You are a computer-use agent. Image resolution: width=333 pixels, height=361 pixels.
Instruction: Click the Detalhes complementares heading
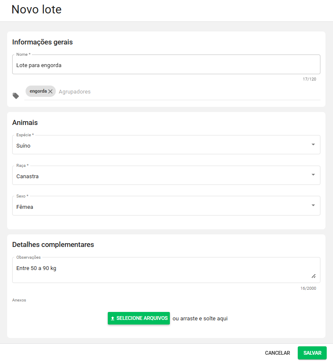53,244
